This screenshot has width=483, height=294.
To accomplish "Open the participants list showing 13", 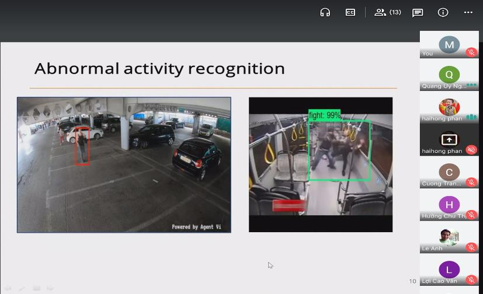I will click(x=388, y=12).
